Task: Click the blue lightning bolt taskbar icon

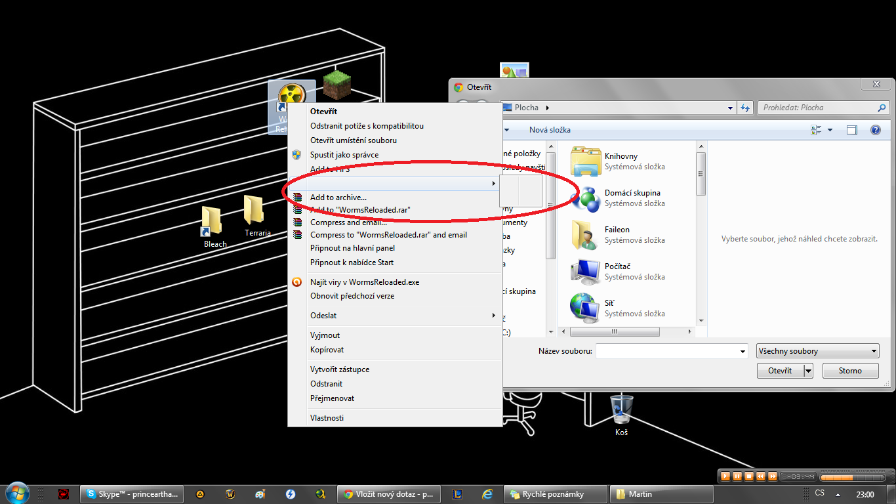Action: tap(290, 494)
